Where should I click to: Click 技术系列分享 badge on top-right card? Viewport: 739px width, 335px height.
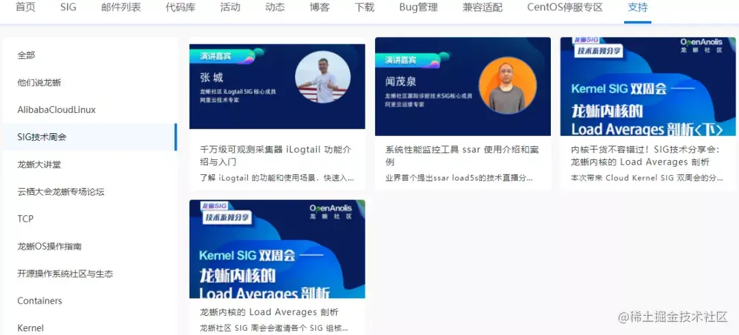(599, 51)
